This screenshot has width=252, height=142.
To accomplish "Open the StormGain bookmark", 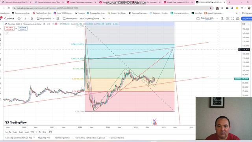I will coord(197,13).
